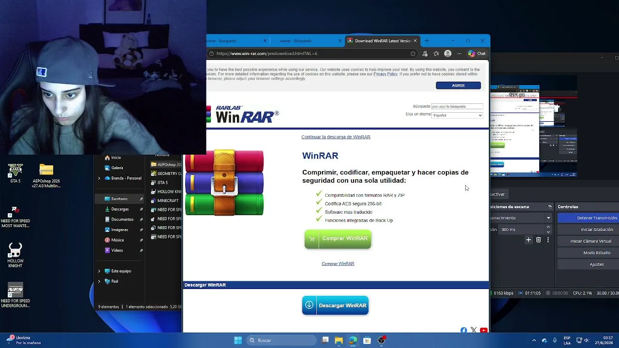Click the green Comprar WinRAR button
The height and width of the screenshot is (348, 619).
point(338,239)
